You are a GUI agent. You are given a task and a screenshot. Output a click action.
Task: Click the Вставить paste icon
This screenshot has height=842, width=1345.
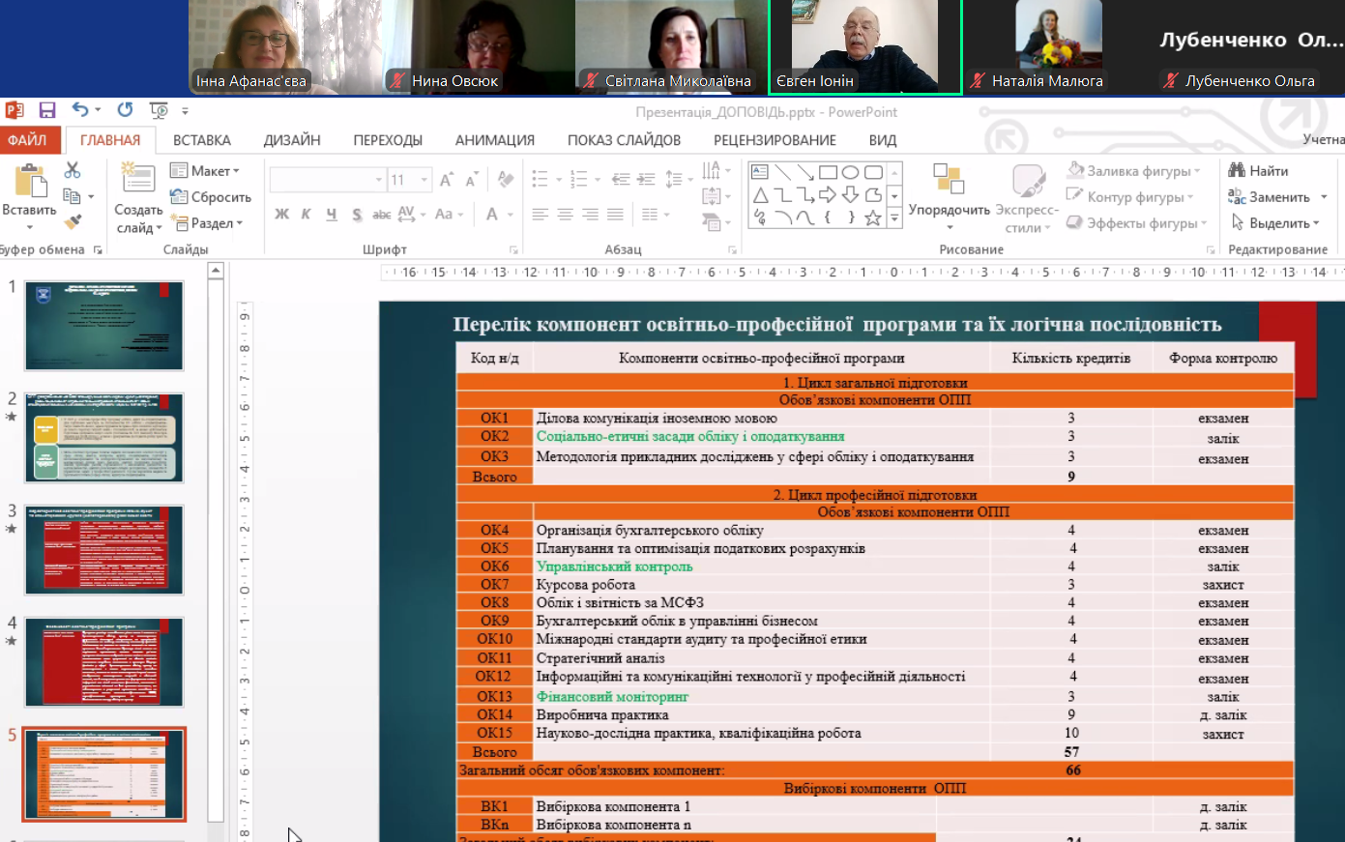29,182
